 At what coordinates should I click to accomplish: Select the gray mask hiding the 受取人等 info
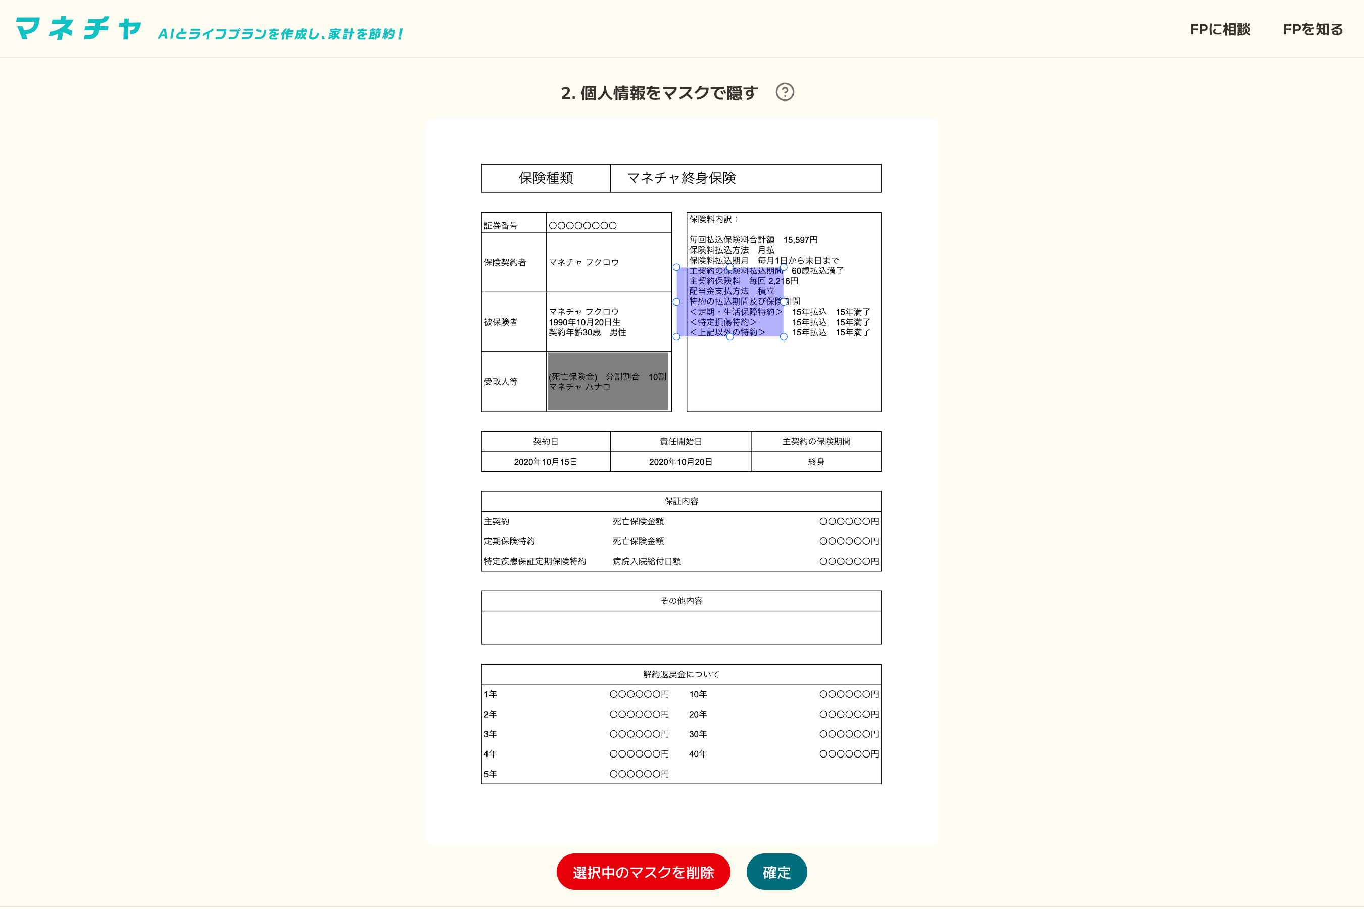tap(608, 381)
